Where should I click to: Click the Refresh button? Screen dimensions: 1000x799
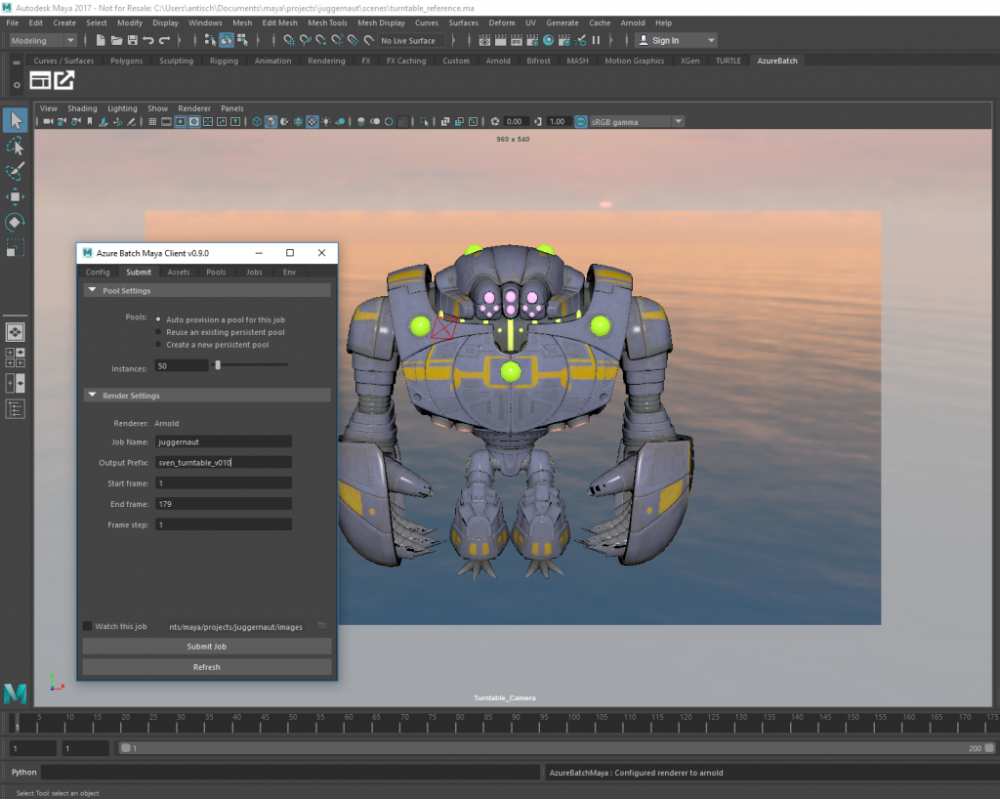point(207,667)
